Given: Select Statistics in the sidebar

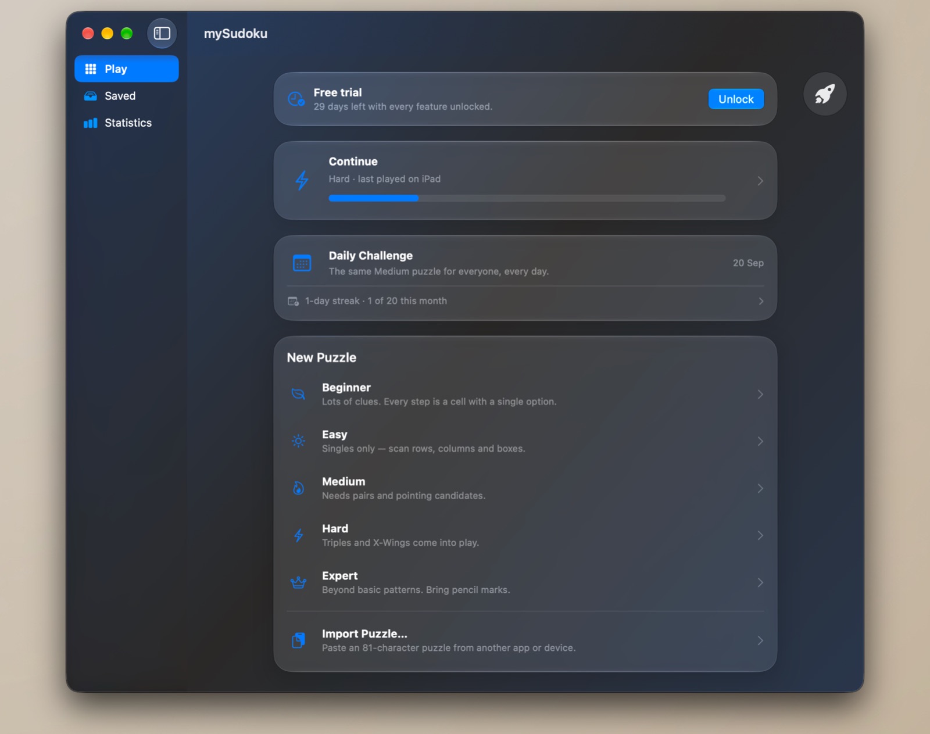Looking at the screenshot, I should tap(127, 123).
